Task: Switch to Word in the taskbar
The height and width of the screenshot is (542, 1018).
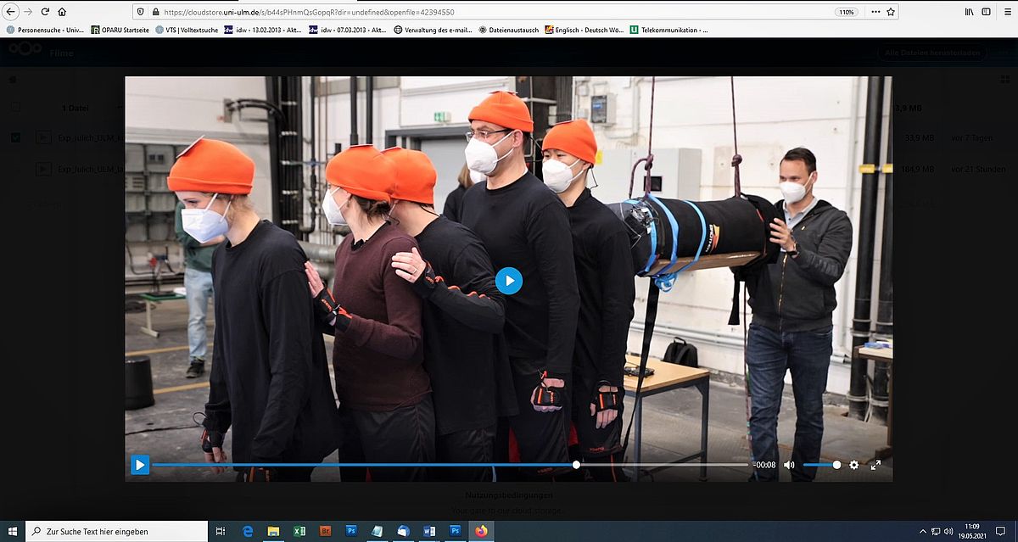Action: tap(429, 531)
